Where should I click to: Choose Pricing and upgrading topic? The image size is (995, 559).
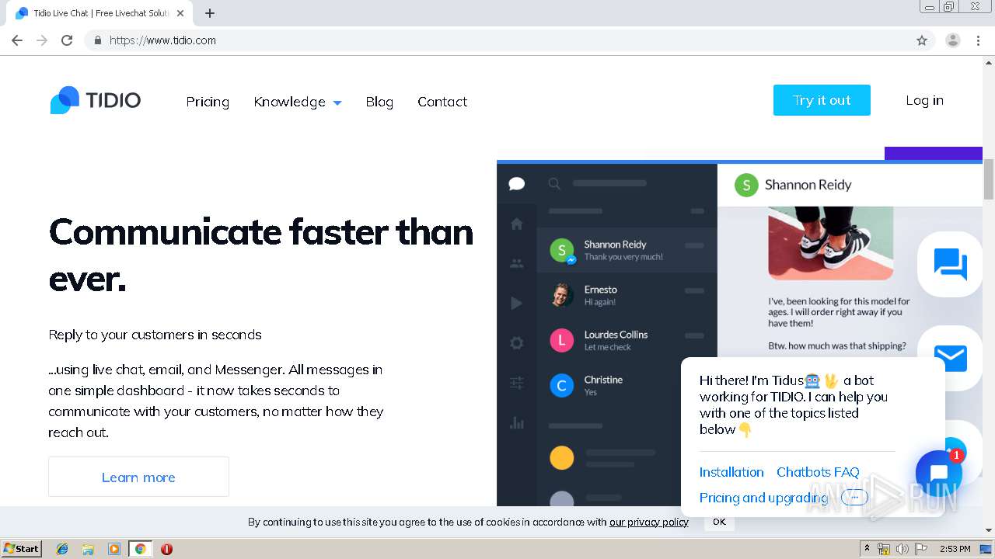763,498
